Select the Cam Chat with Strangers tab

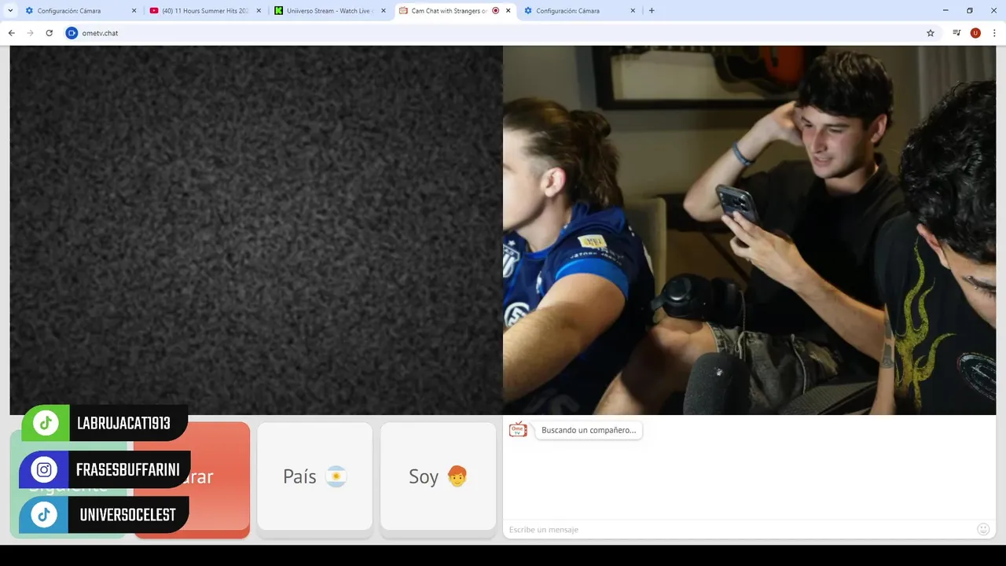pyautogui.click(x=454, y=11)
